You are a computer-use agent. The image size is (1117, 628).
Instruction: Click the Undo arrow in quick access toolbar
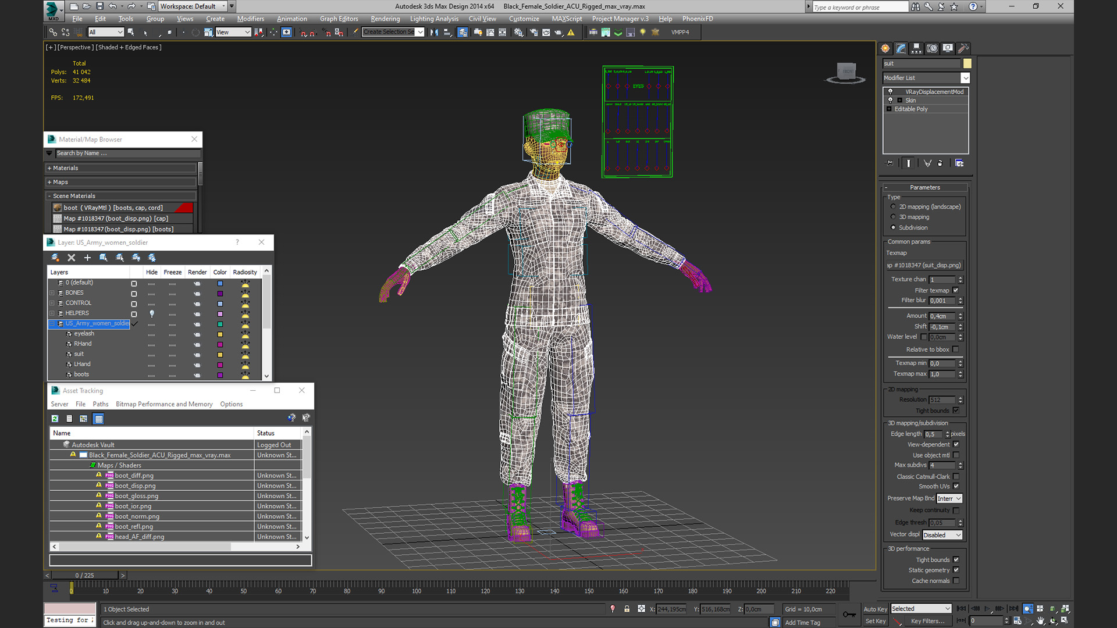tap(113, 6)
